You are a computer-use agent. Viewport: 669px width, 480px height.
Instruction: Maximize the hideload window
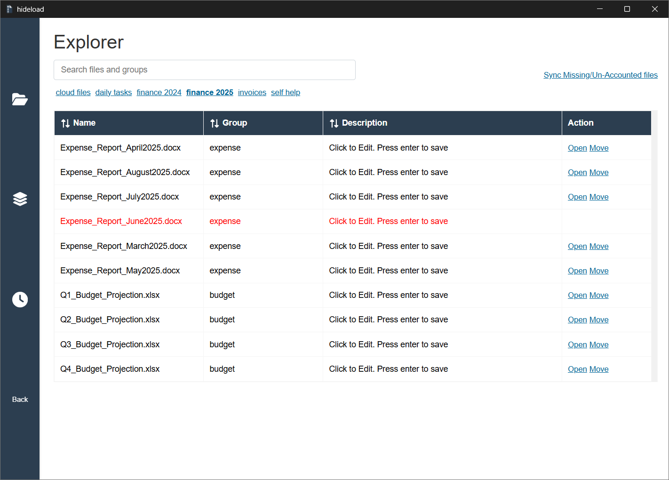click(x=627, y=9)
